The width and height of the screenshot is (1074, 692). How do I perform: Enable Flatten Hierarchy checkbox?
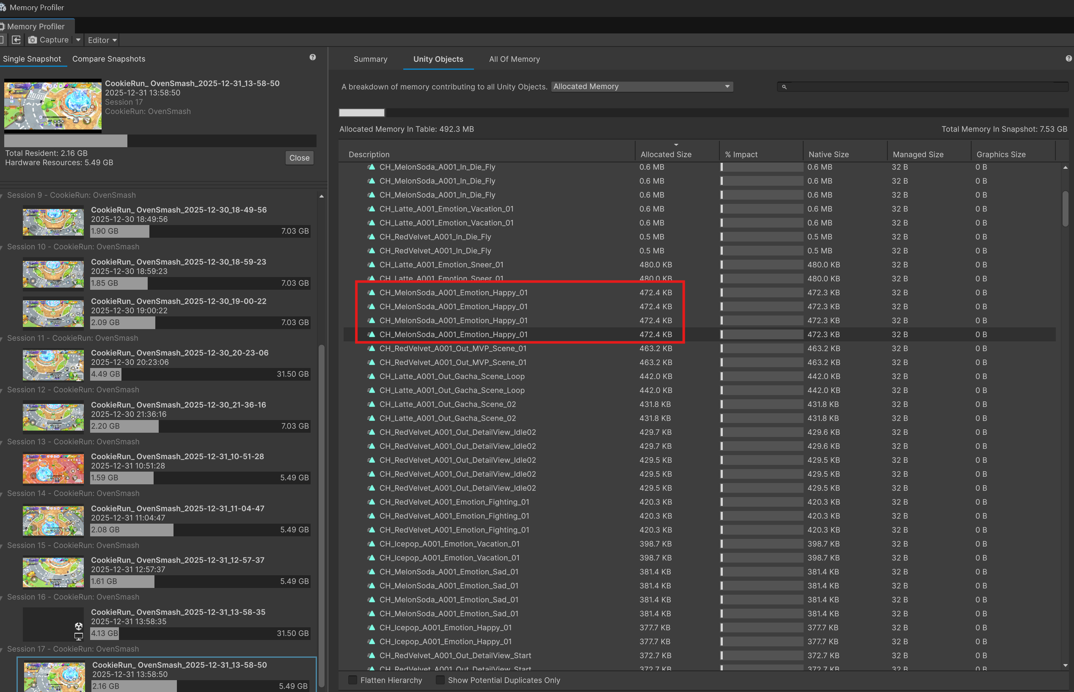coord(353,680)
